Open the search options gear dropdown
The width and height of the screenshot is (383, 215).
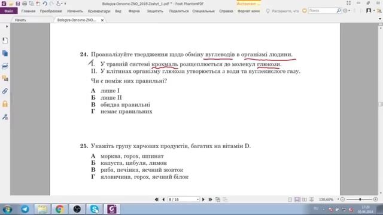tap(346, 11)
